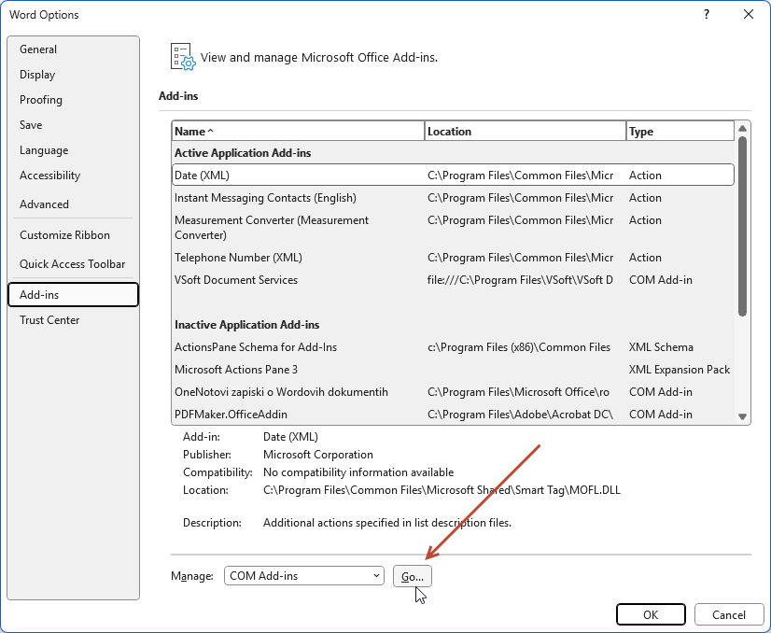
Task: Select the Language category
Action: pyautogui.click(x=73, y=150)
